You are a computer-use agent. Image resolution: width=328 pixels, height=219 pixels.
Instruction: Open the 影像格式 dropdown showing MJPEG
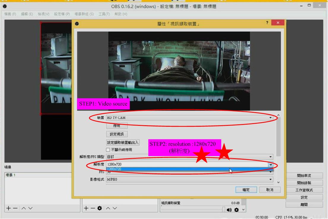(189, 180)
